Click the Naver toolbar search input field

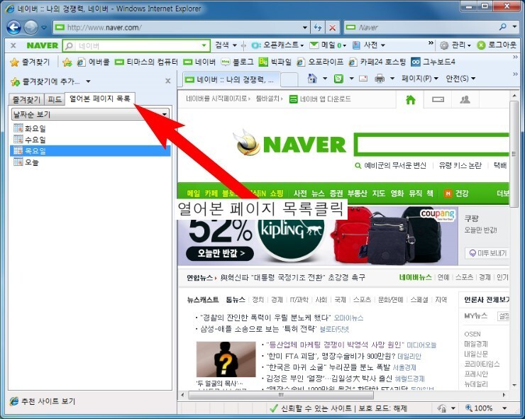136,45
